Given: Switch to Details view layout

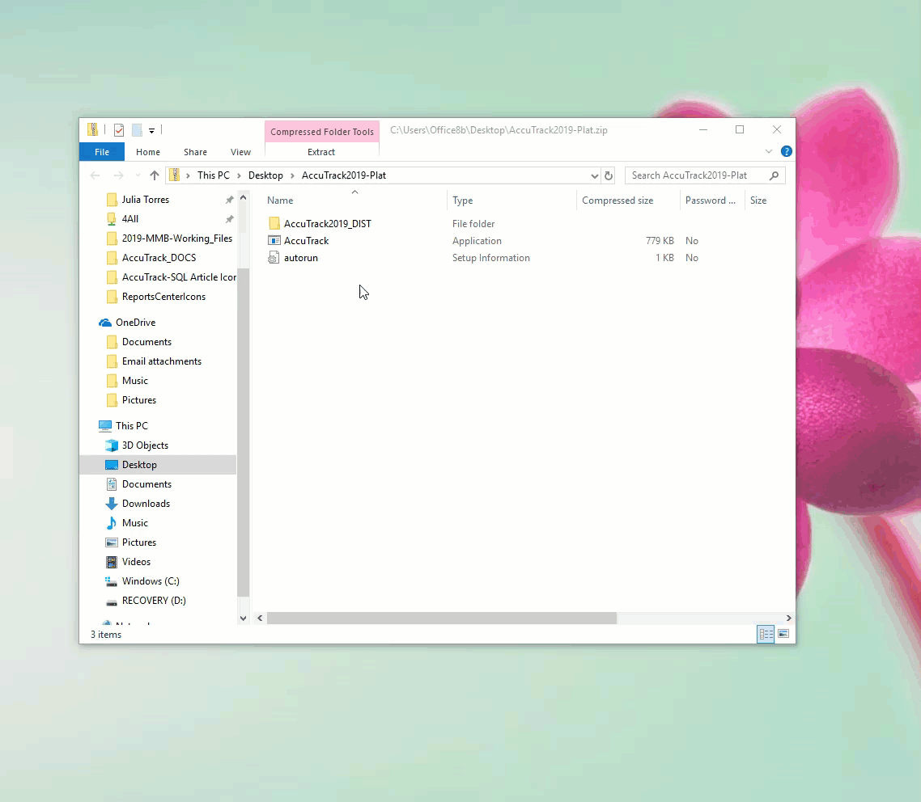Looking at the screenshot, I should tap(766, 634).
